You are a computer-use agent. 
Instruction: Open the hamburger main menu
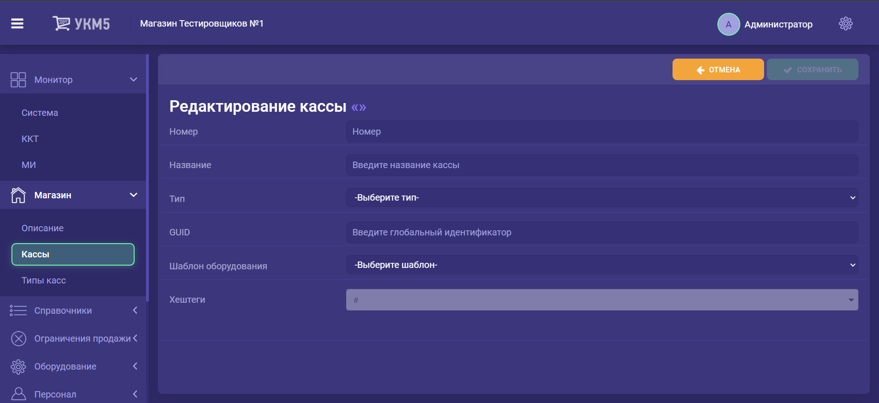click(x=17, y=23)
